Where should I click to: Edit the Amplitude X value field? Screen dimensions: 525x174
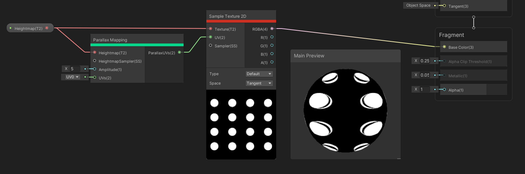pyautogui.click(x=75, y=69)
